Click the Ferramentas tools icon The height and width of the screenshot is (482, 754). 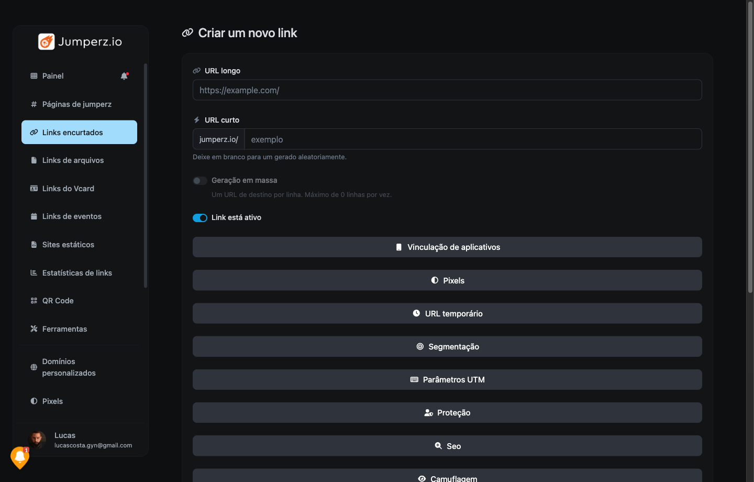pyautogui.click(x=34, y=329)
